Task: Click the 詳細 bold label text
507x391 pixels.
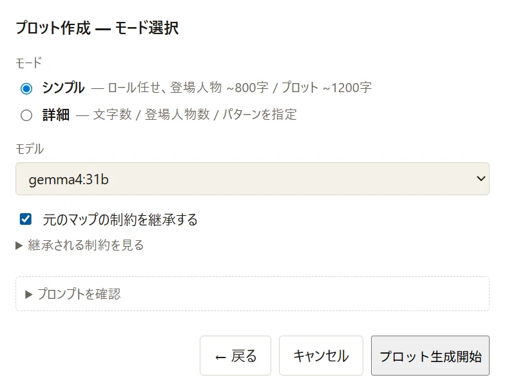Action: pyautogui.click(x=56, y=115)
